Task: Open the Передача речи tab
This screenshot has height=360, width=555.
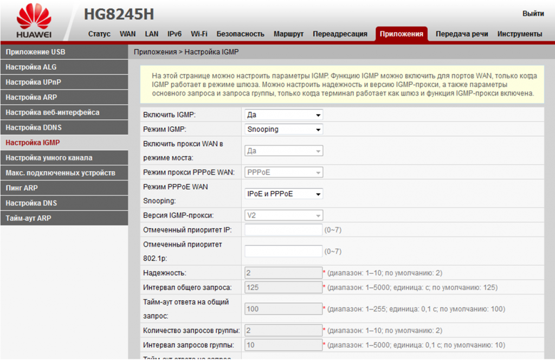Action: (462, 34)
